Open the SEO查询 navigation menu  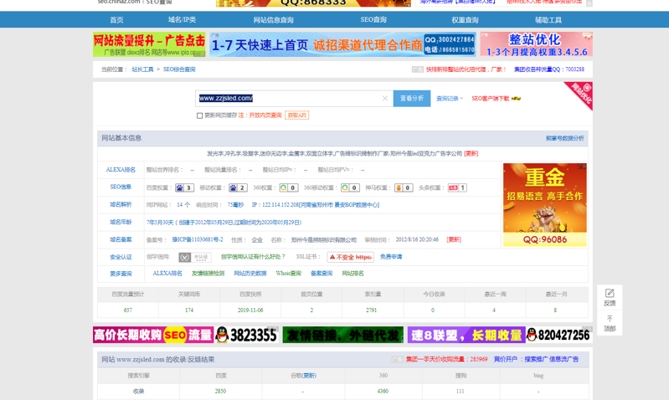pyautogui.click(x=373, y=20)
